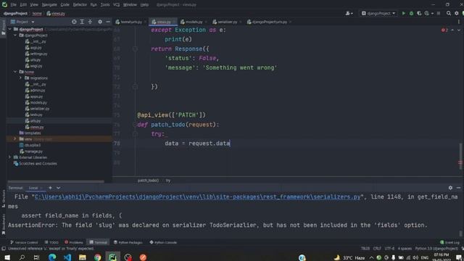Screen dimensions: 464x261
Task: Click the Stop run square icon
Action: click(x=439, y=13)
